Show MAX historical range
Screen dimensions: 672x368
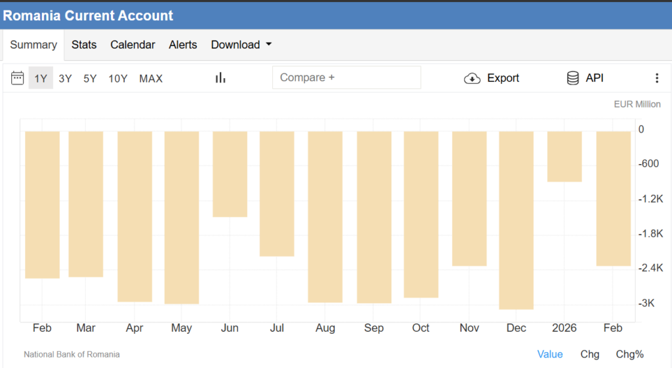pos(151,79)
